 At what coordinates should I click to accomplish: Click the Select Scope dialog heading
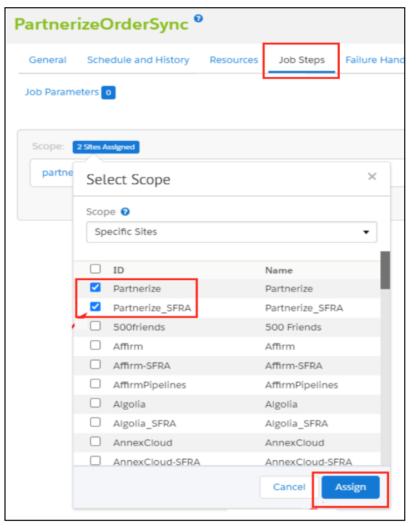pyautogui.click(x=128, y=180)
